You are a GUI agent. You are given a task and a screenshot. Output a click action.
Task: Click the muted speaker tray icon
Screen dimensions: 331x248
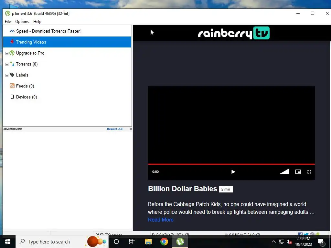tap(289, 242)
